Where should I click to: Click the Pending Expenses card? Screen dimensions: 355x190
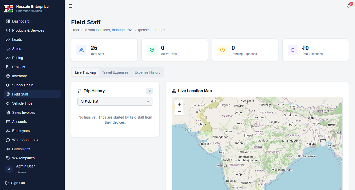coord(245,50)
